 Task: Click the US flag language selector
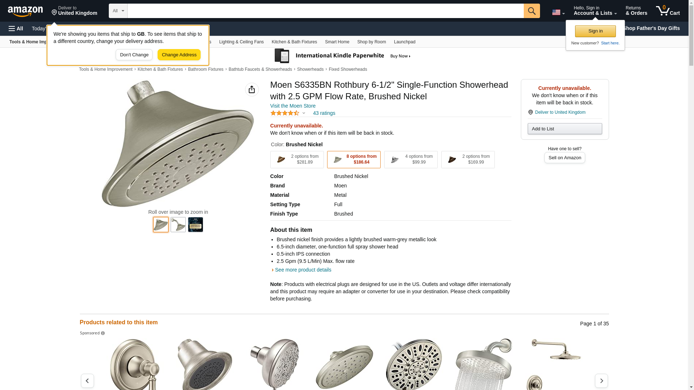click(558, 12)
